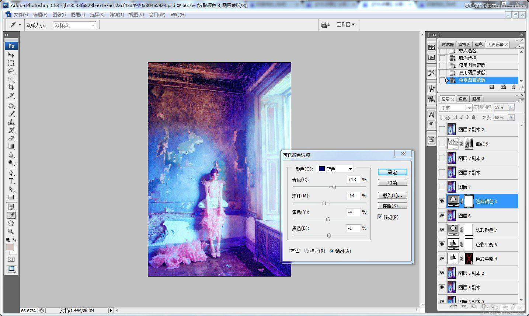The width and height of the screenshot is (529, 316).
Task: Select the Hand tool
Action: click(x=11, y=223)
